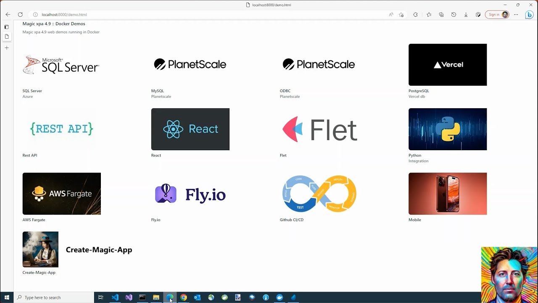Click the SQL Server caption link
This screenshot has width=538, height=303.
32,91
